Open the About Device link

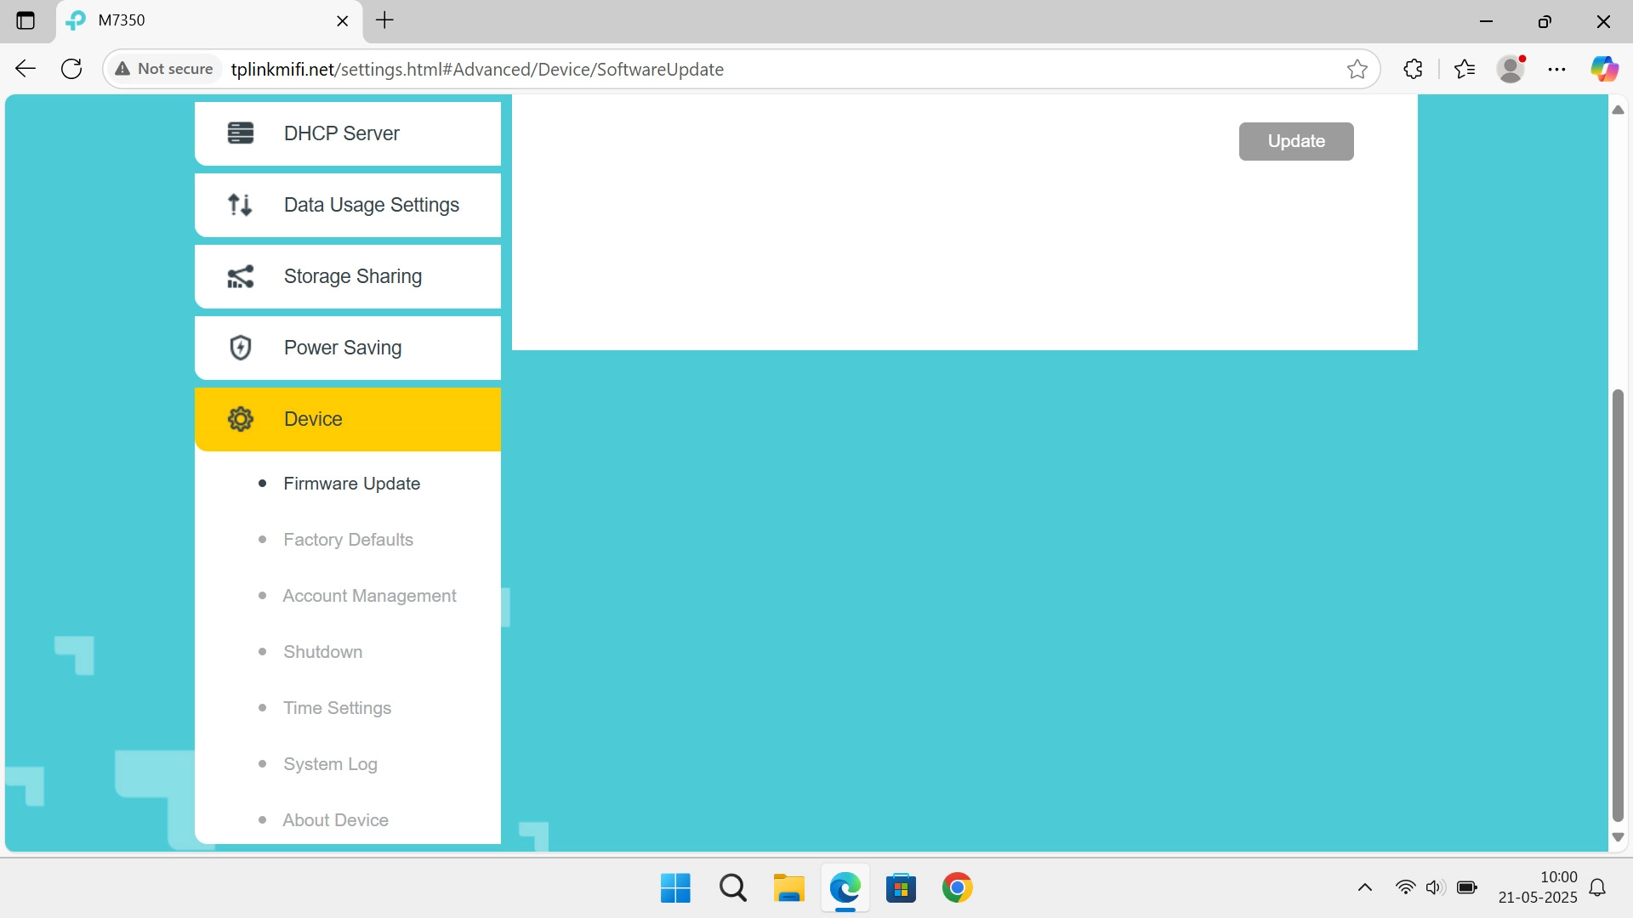pos(335,820)
